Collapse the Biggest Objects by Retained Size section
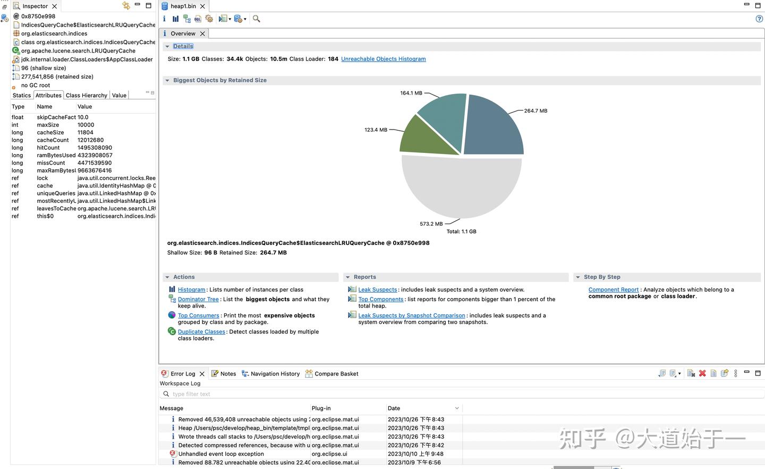This screenshot has width=765, height=469. coord(167,80)
